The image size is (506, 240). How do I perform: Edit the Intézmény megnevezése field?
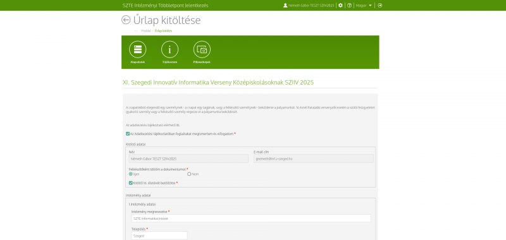click(x=251, y=219)
